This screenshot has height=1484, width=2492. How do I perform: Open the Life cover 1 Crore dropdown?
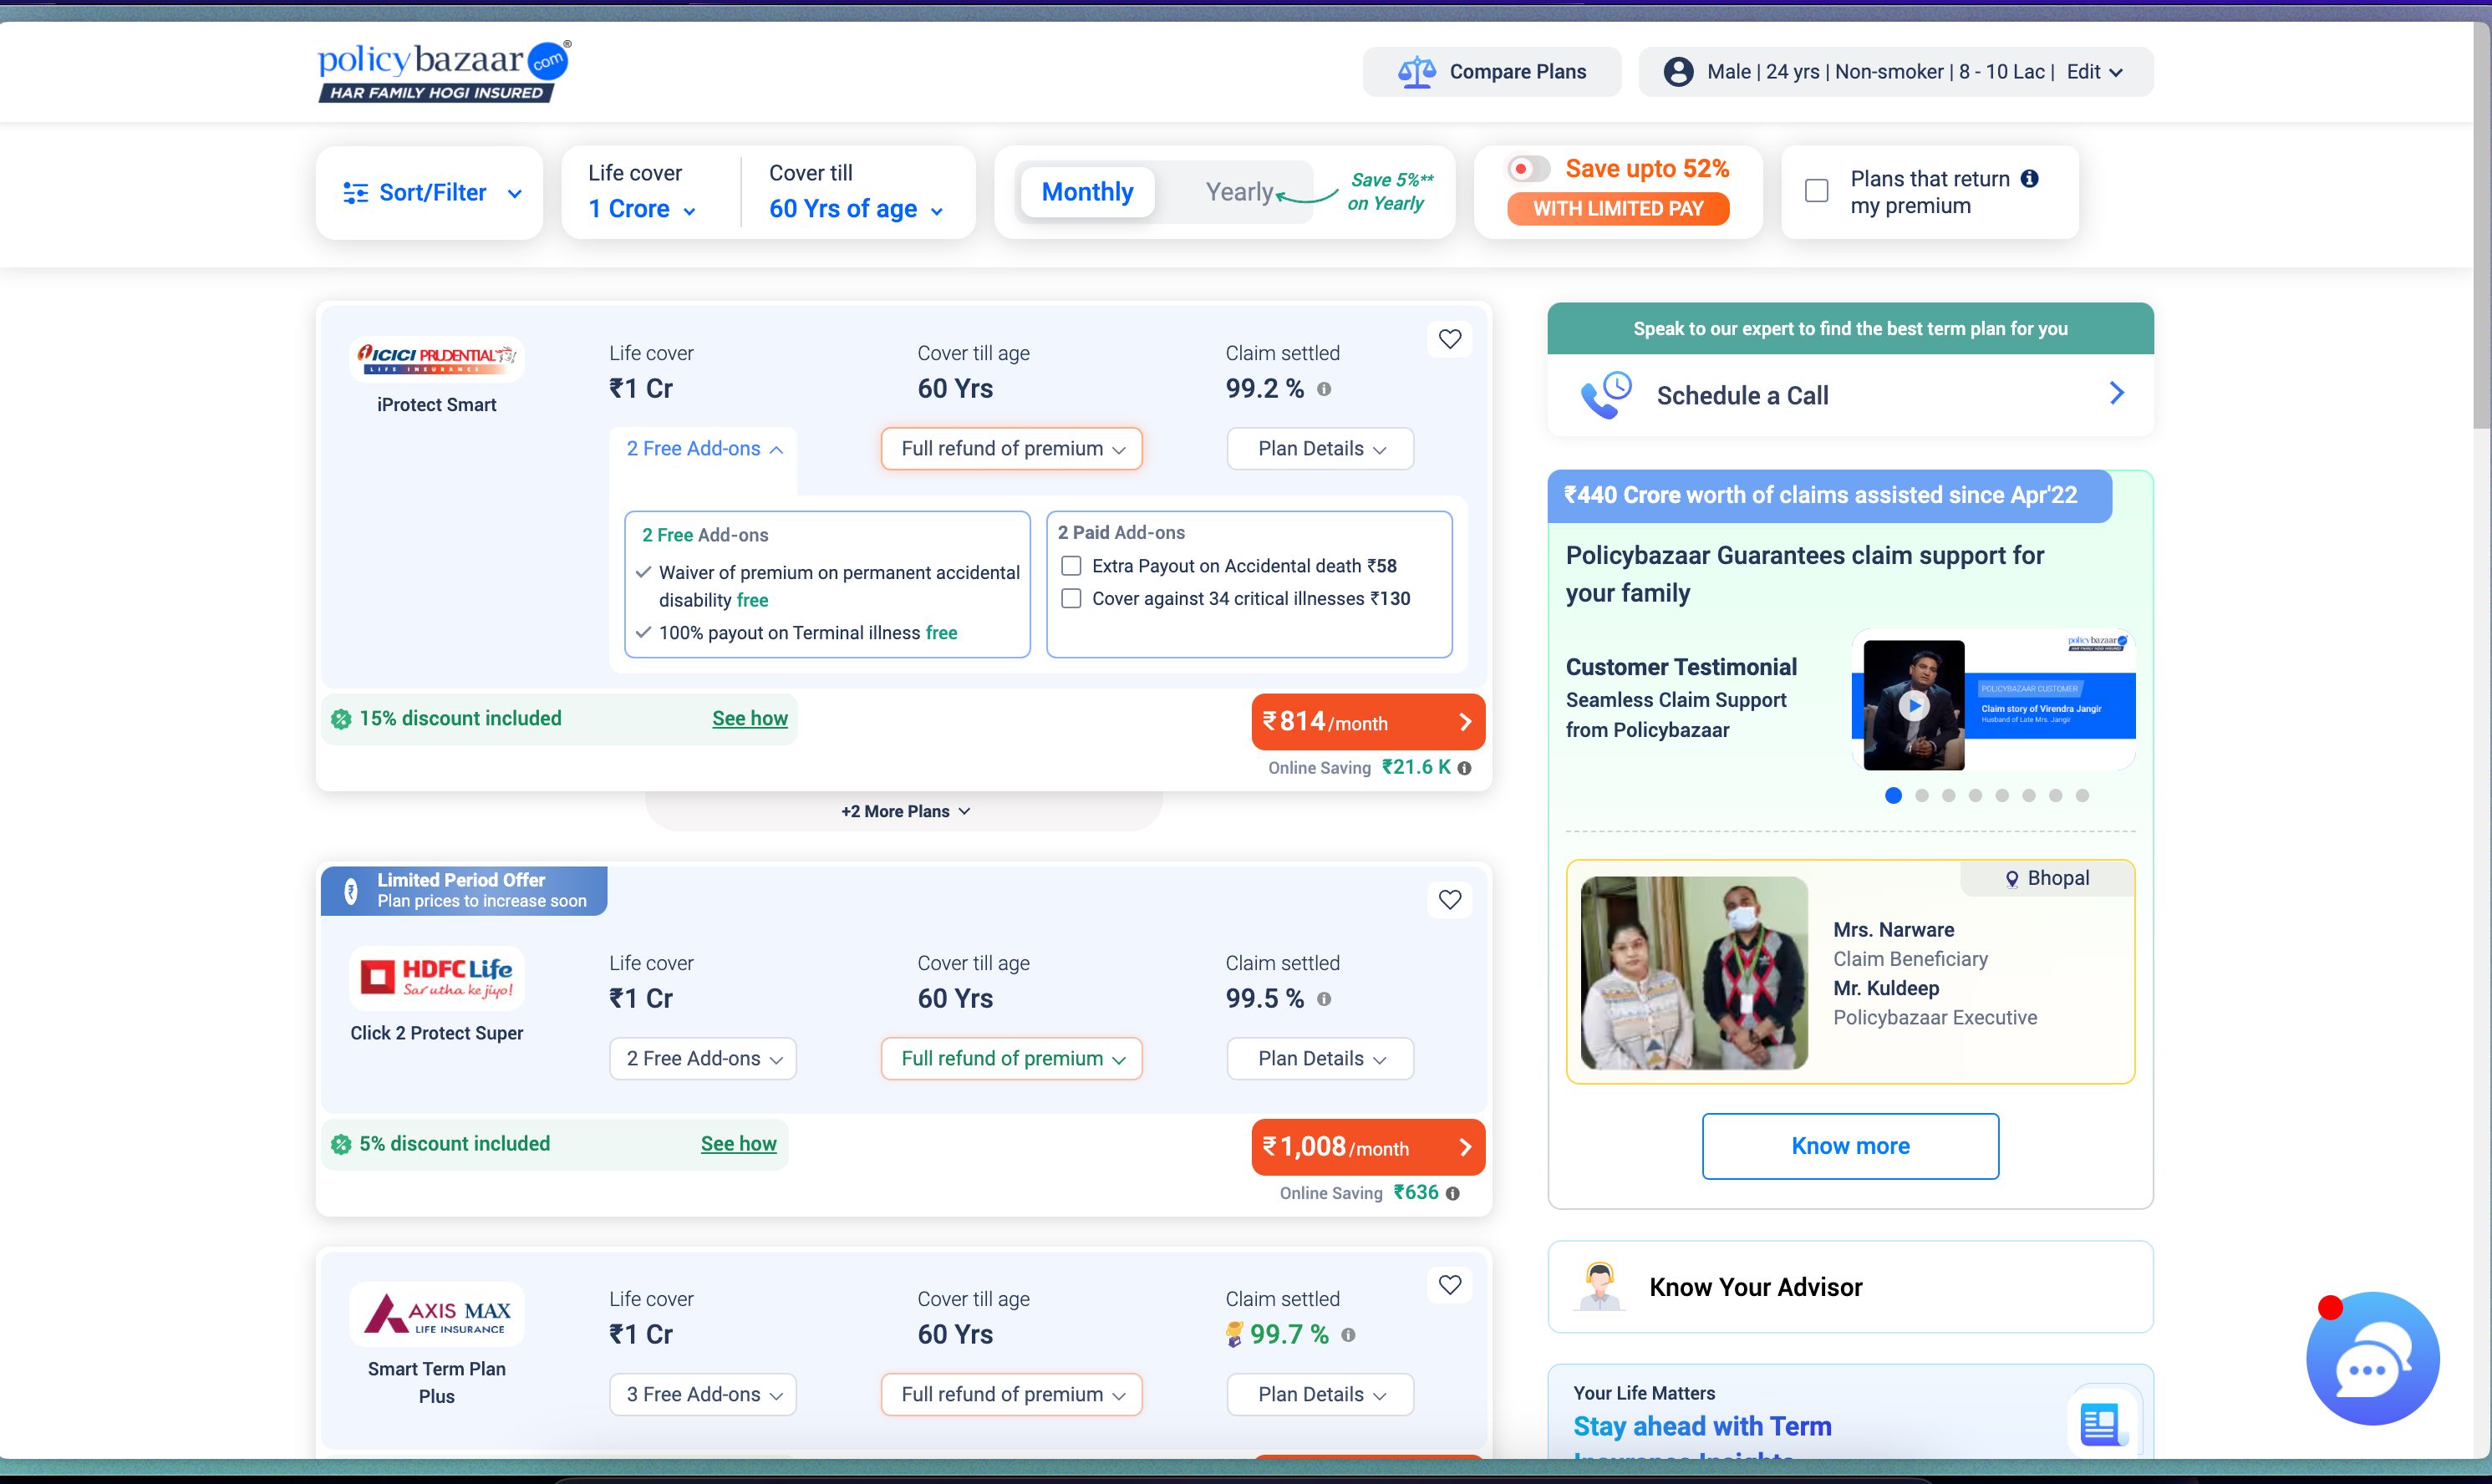(641, 209)
